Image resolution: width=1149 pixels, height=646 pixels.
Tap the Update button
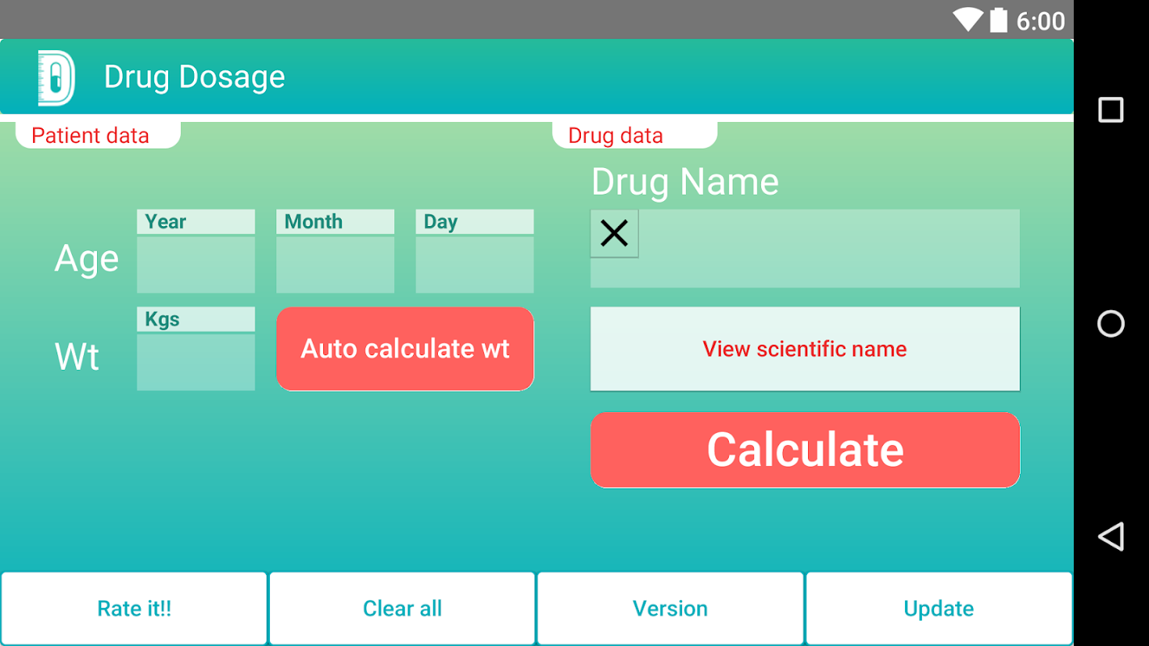[x=939, y=609]
